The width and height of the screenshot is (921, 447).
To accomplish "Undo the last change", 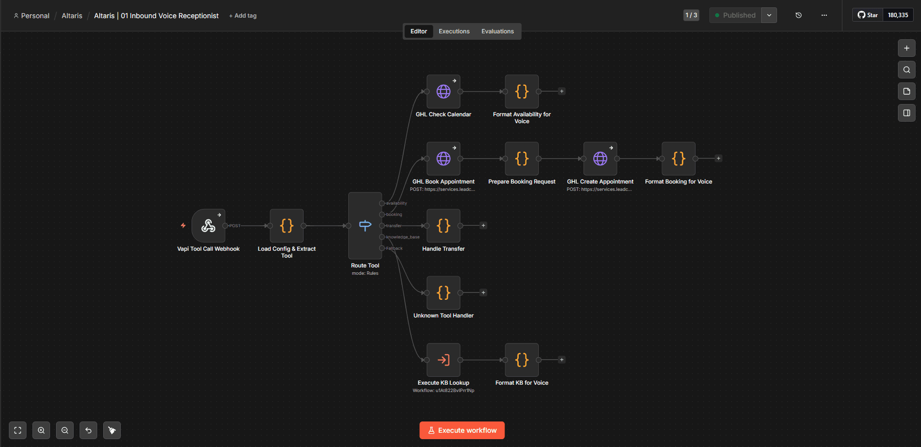I will point(88,430).
